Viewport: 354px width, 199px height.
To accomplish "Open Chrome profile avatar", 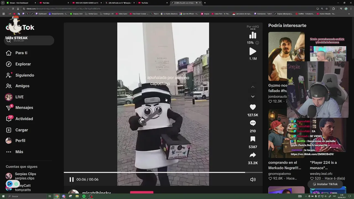I will click(x=346, y=9).
